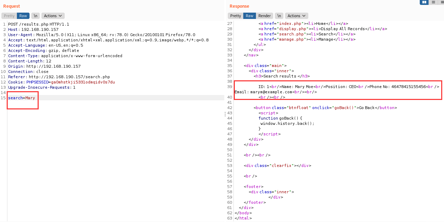Viewport: 444px width, 222px height.
Task: Select Raw view in Response panel
Action: tap(250, 16)
